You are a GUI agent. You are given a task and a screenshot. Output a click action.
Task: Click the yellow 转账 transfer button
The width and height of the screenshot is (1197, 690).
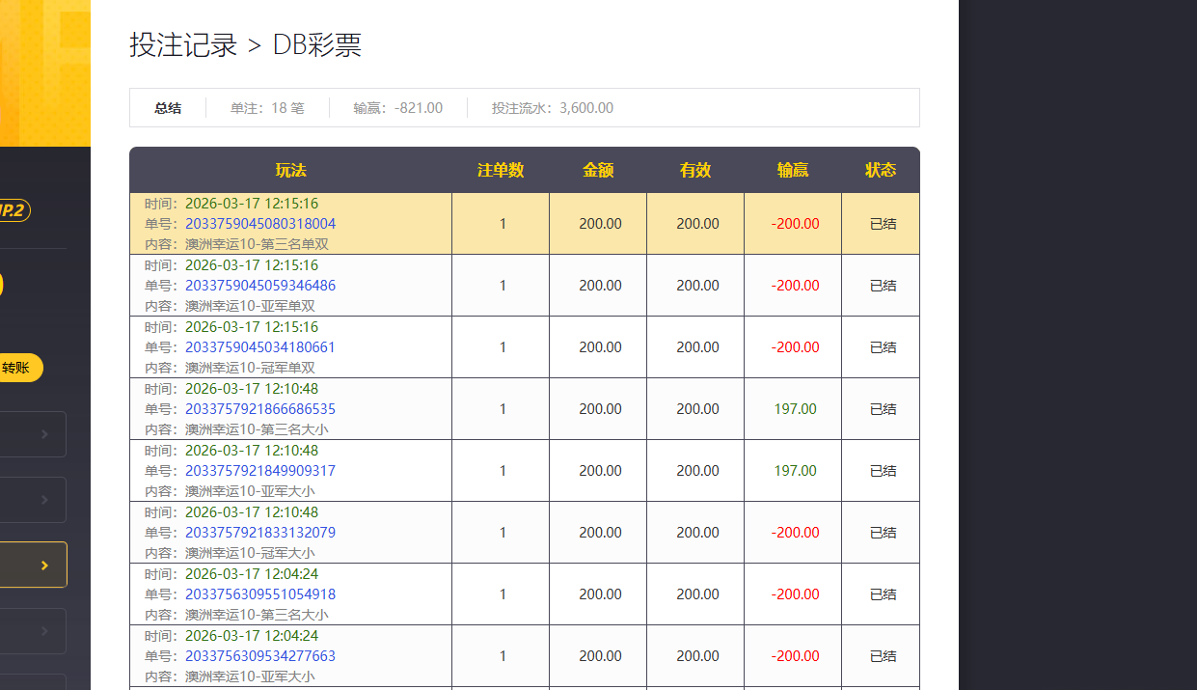tap(19, 368)
